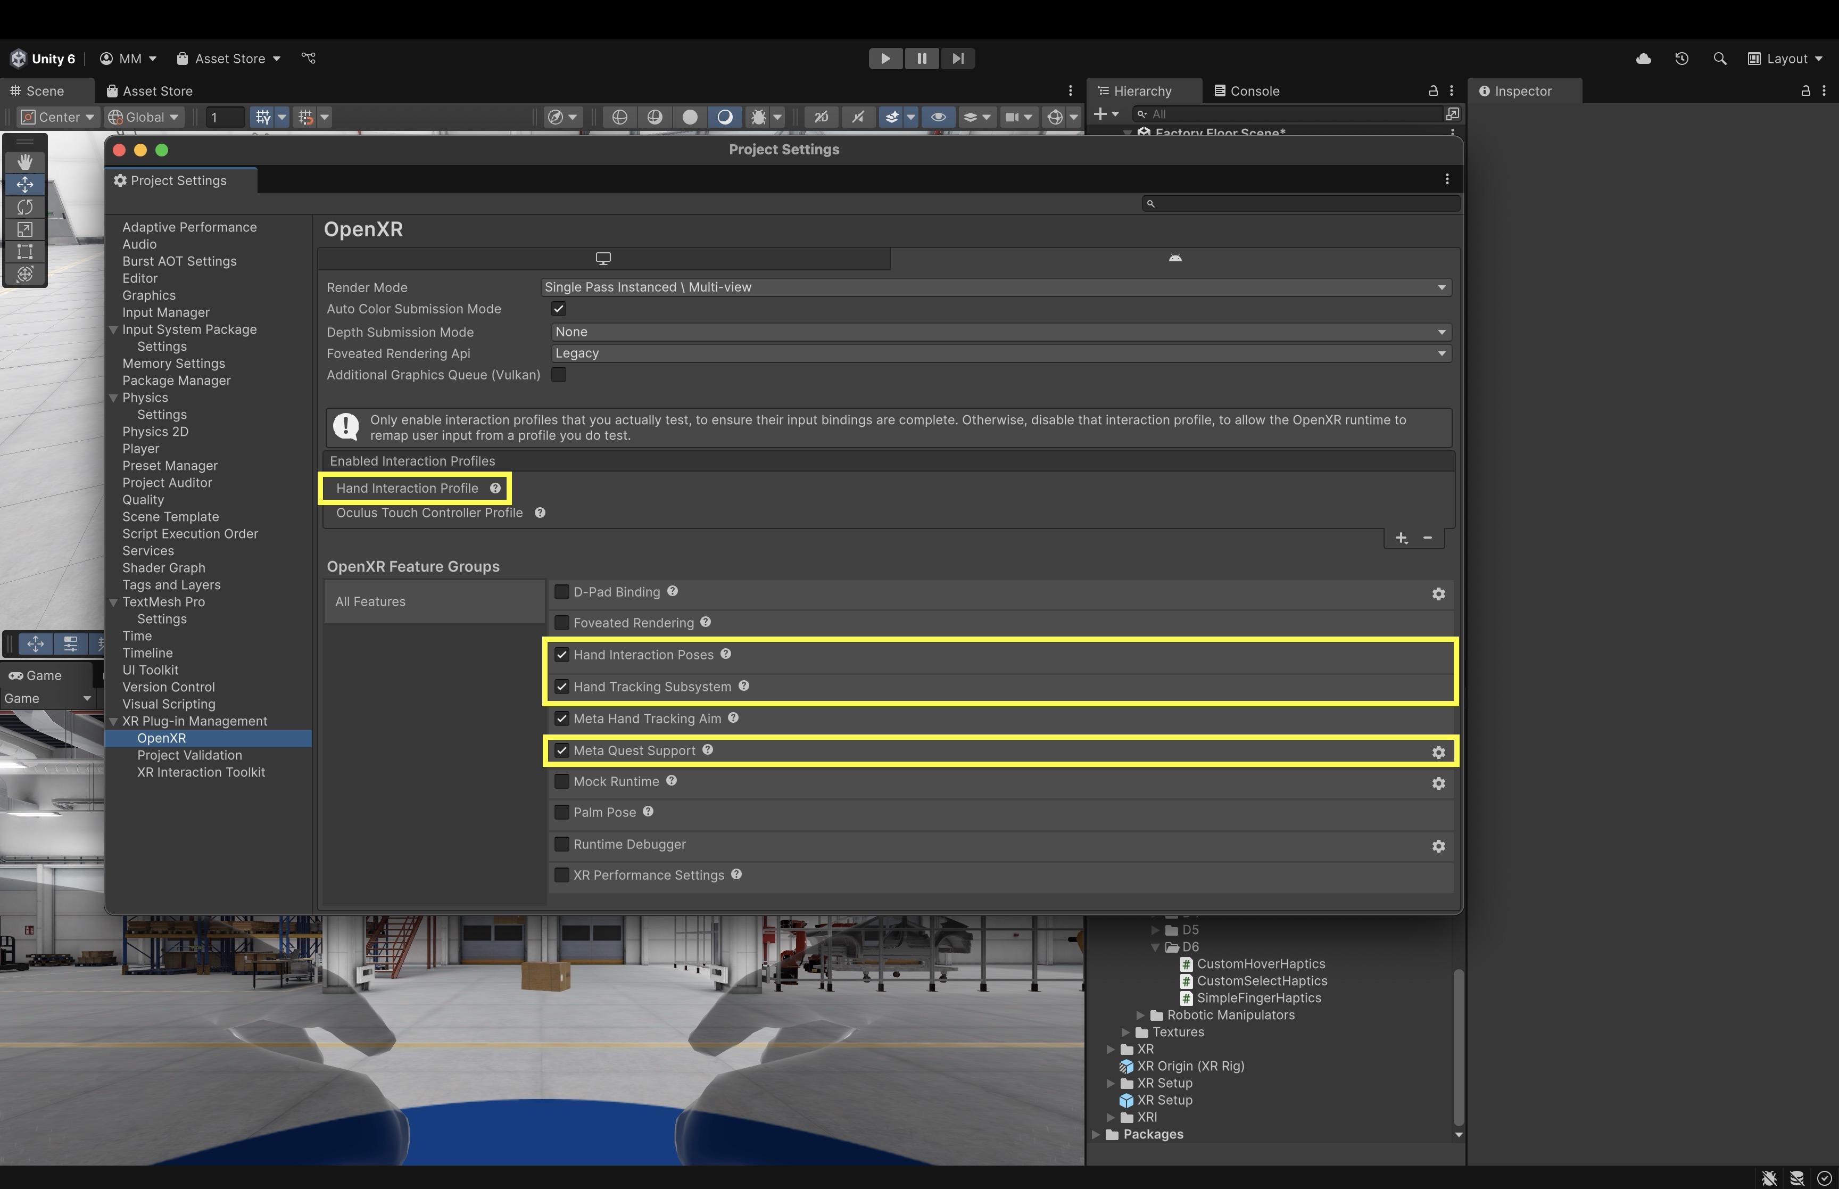Enable the Foveated Rendering checkbox
The height and width of the screenshot is (1189, 1839).
[562, 623]
